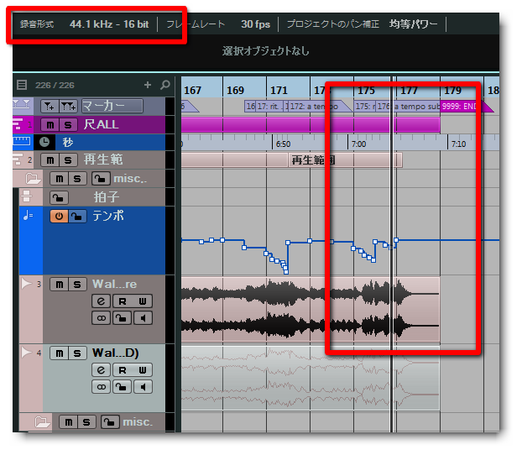Click the ruler icon on the 秒 track

(x=22, y=141)
